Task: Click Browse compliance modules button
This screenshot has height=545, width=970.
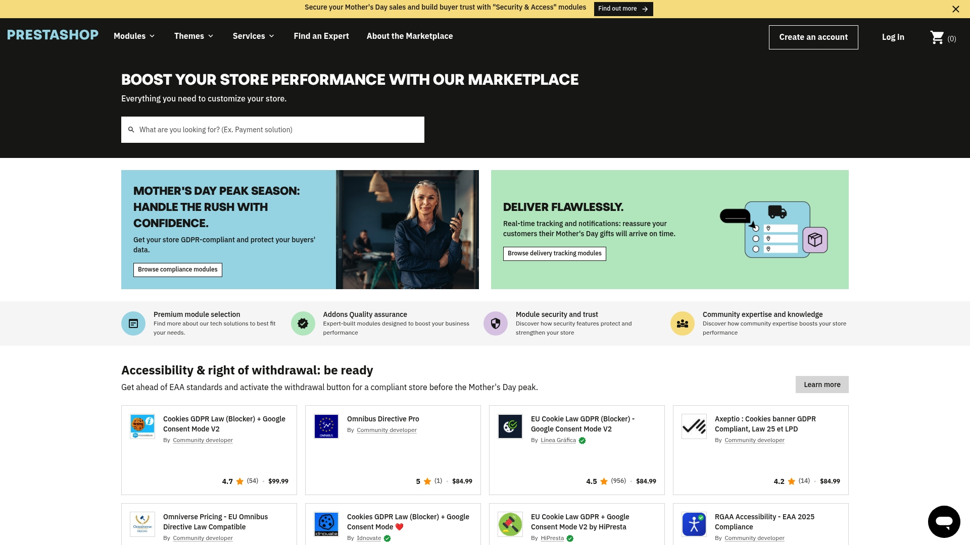Action: click(178, 270)
